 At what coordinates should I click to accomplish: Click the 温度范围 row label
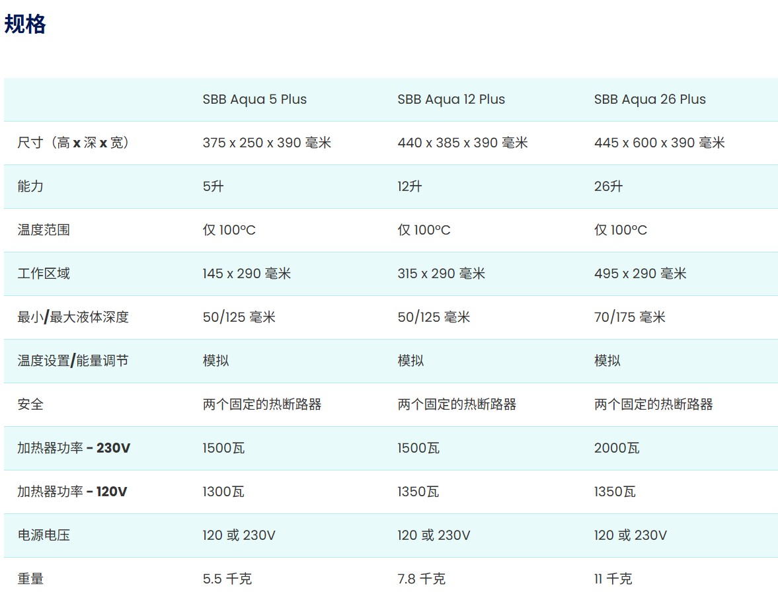tap(44, 230)
